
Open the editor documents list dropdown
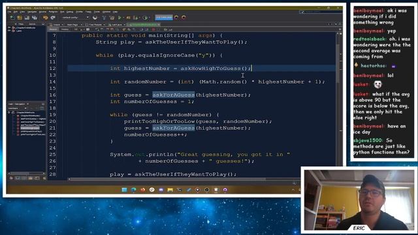[336, 24]
